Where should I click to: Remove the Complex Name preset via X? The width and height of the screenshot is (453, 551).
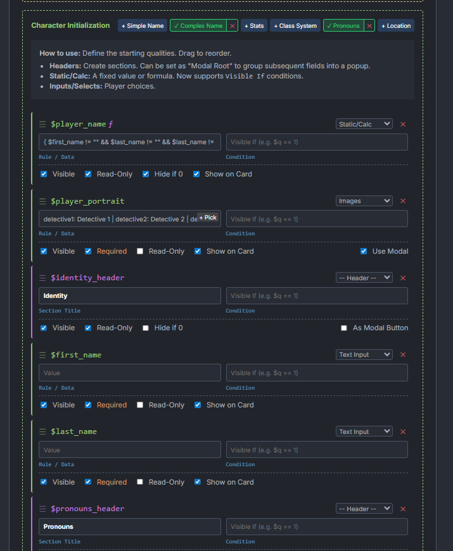click(x=233, y=26)
